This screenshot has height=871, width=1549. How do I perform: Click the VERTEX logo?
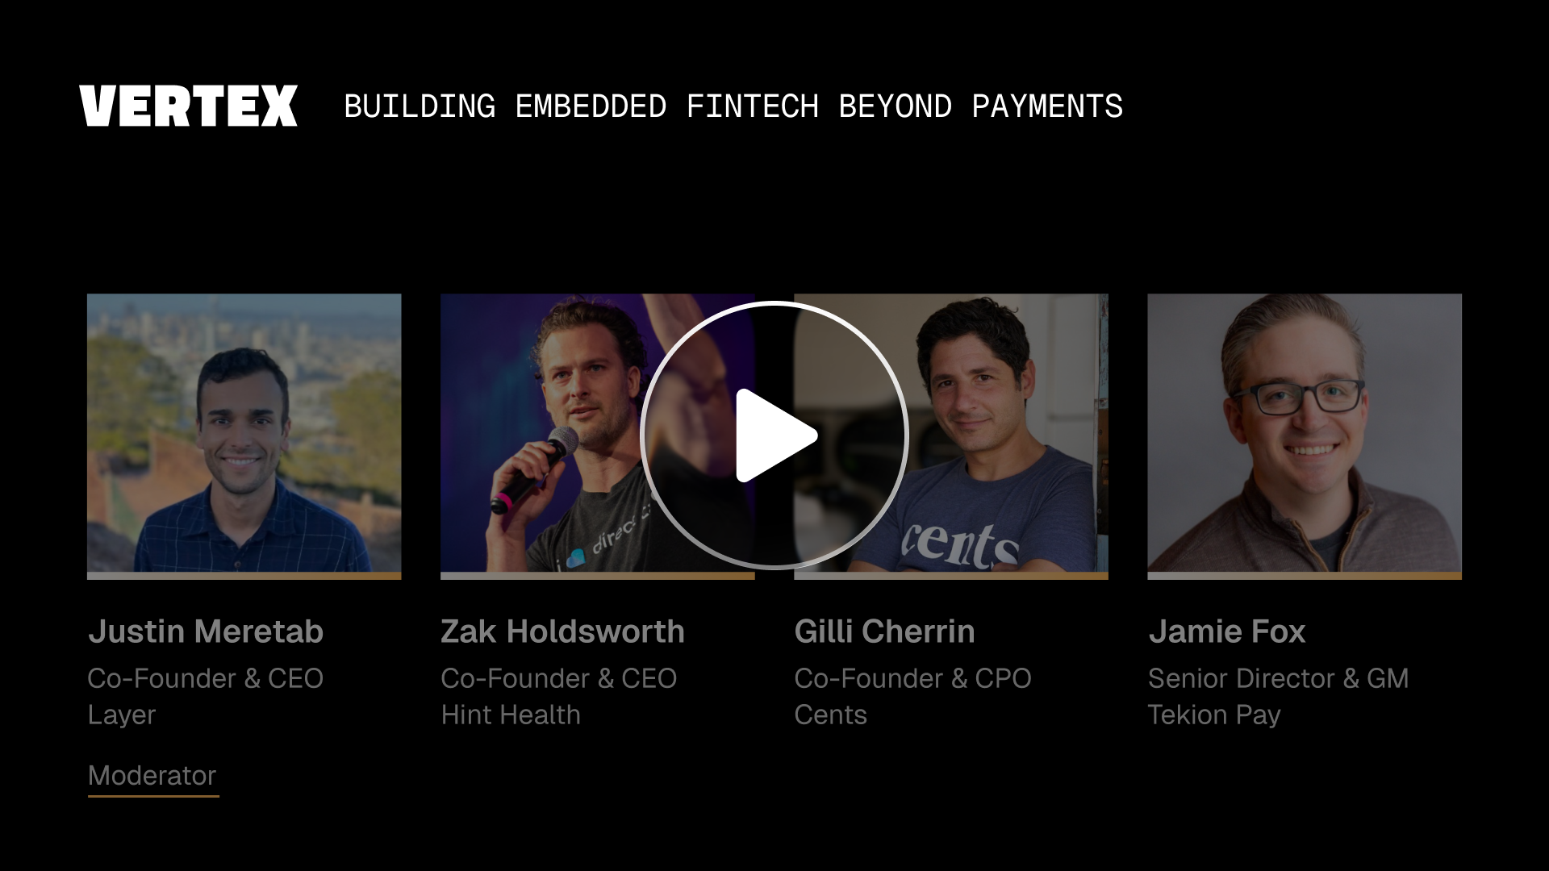click(x=189, y=106)
